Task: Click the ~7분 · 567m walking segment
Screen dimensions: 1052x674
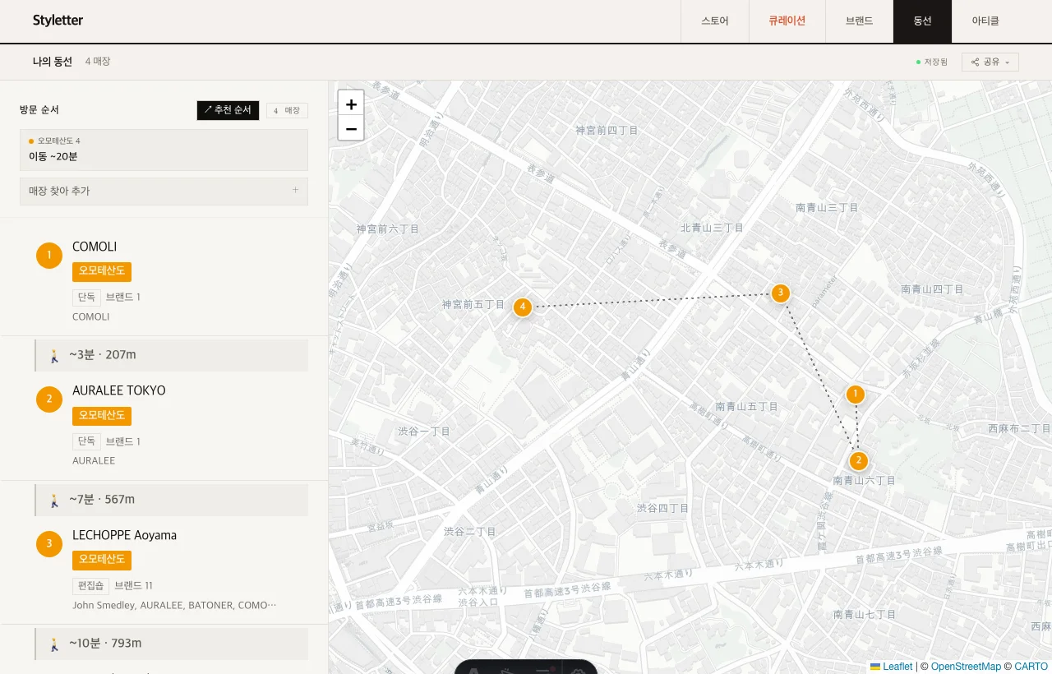Action: pos(172,500)
